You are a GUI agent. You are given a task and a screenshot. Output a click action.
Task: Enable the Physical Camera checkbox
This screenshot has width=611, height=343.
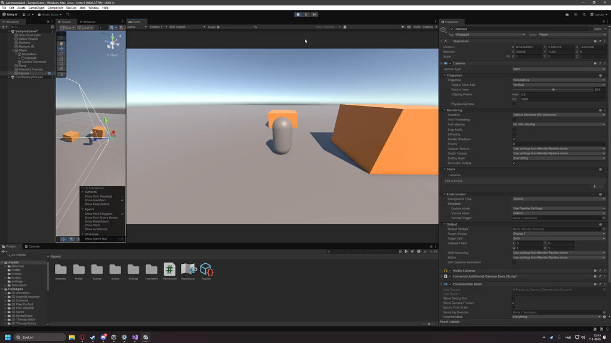click(513, 104)
